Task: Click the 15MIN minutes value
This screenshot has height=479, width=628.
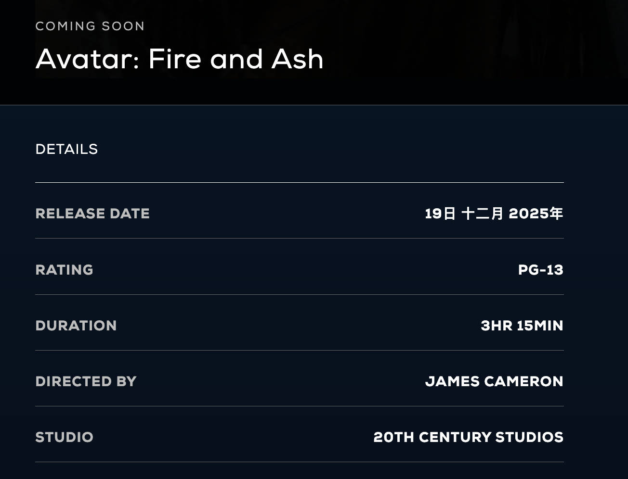Action: click(540, 326)
